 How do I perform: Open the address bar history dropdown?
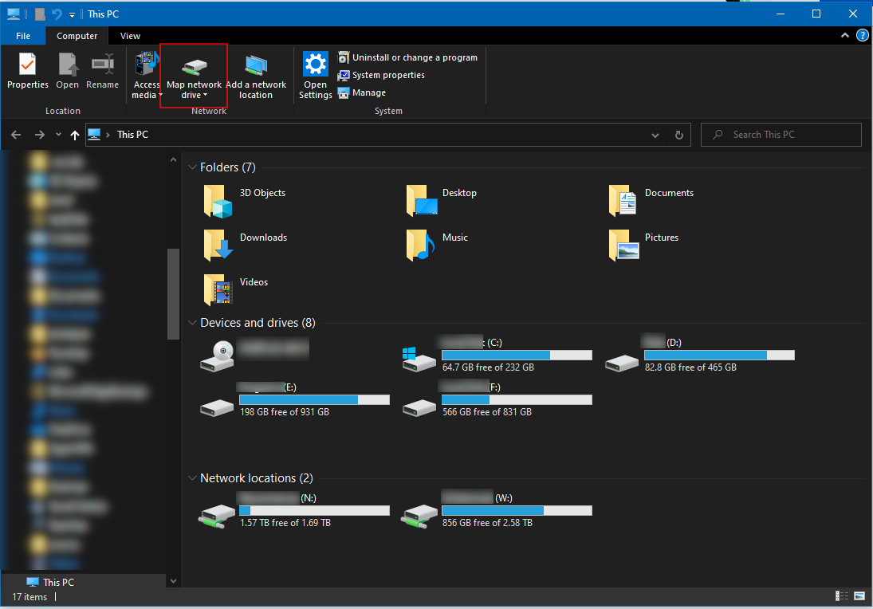click(655, 135)
